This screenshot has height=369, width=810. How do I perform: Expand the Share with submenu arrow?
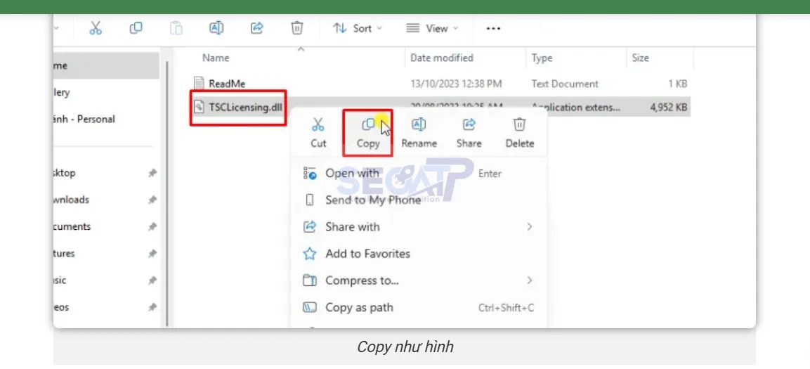pos(530,227)
